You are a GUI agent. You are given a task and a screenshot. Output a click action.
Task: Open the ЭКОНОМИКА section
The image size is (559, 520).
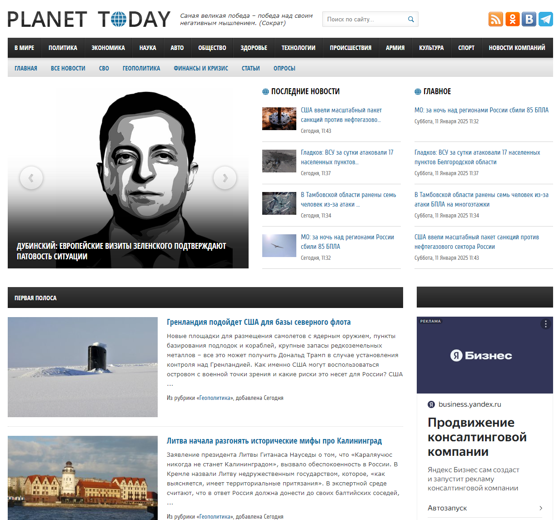pos(108,48)
